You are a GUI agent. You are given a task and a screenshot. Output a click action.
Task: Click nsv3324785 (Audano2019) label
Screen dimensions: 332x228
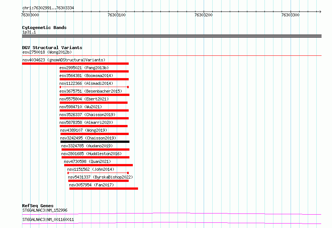point(87,146)
